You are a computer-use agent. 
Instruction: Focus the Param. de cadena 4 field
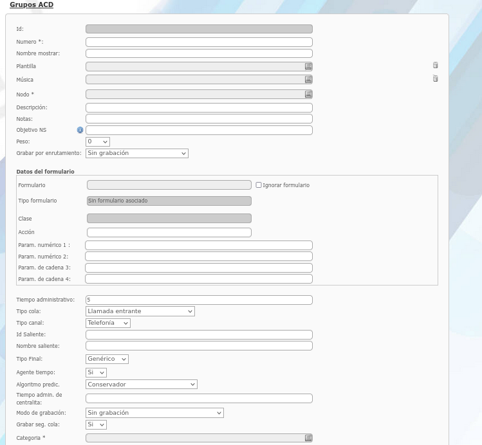[199, 279]
